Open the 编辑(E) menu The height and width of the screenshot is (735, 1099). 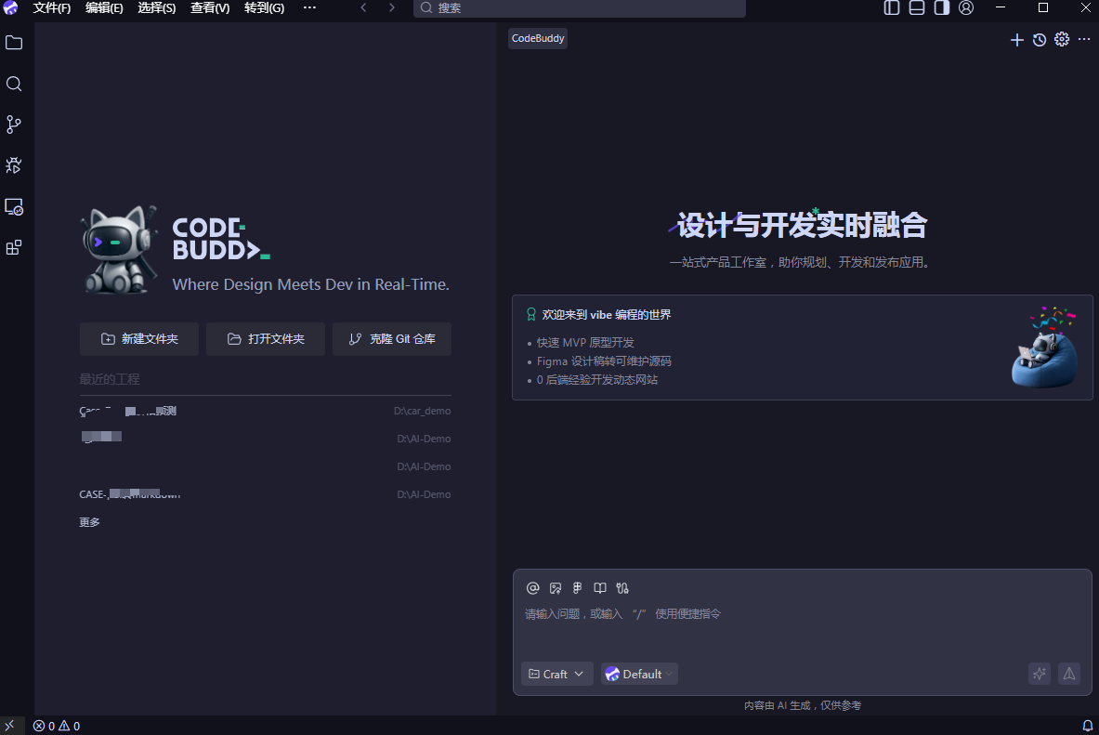104,7
